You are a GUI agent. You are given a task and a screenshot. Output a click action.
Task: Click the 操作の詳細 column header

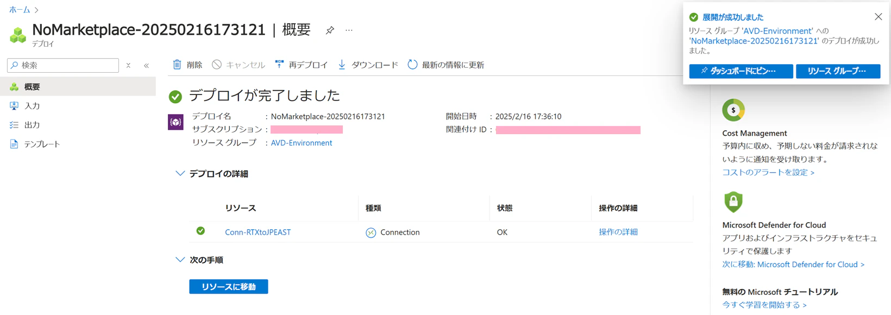[618, 208]
